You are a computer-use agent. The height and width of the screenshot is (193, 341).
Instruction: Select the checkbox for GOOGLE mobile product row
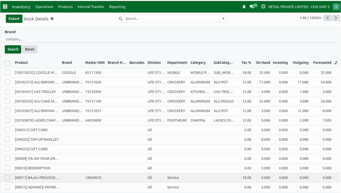click(7, 73)
